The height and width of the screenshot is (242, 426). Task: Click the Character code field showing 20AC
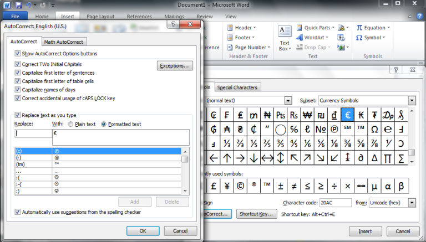(336, 203)
